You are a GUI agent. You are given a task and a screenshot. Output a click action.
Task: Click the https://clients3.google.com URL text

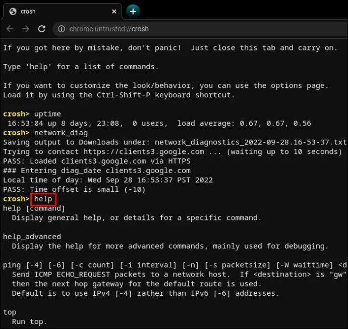point(144,152)
